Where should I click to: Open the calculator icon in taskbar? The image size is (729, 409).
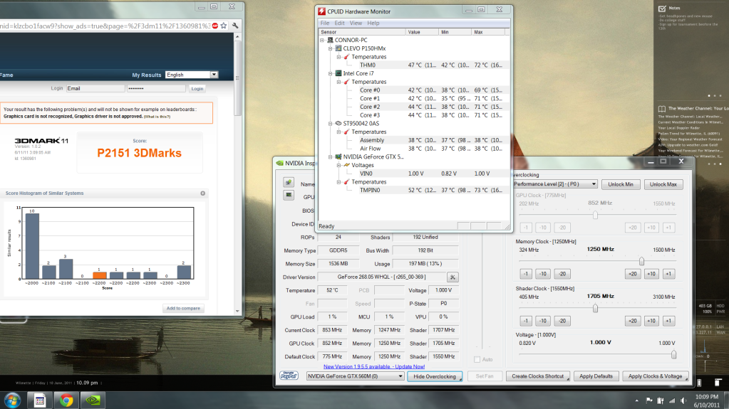tap(39, 400)
